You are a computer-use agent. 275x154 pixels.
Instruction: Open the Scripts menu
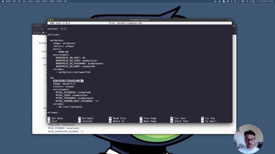(x=38, y=1)
